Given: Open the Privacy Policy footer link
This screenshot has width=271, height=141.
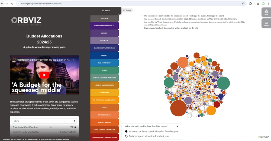Looking at the screenshot, I should [x=7, y=139].
